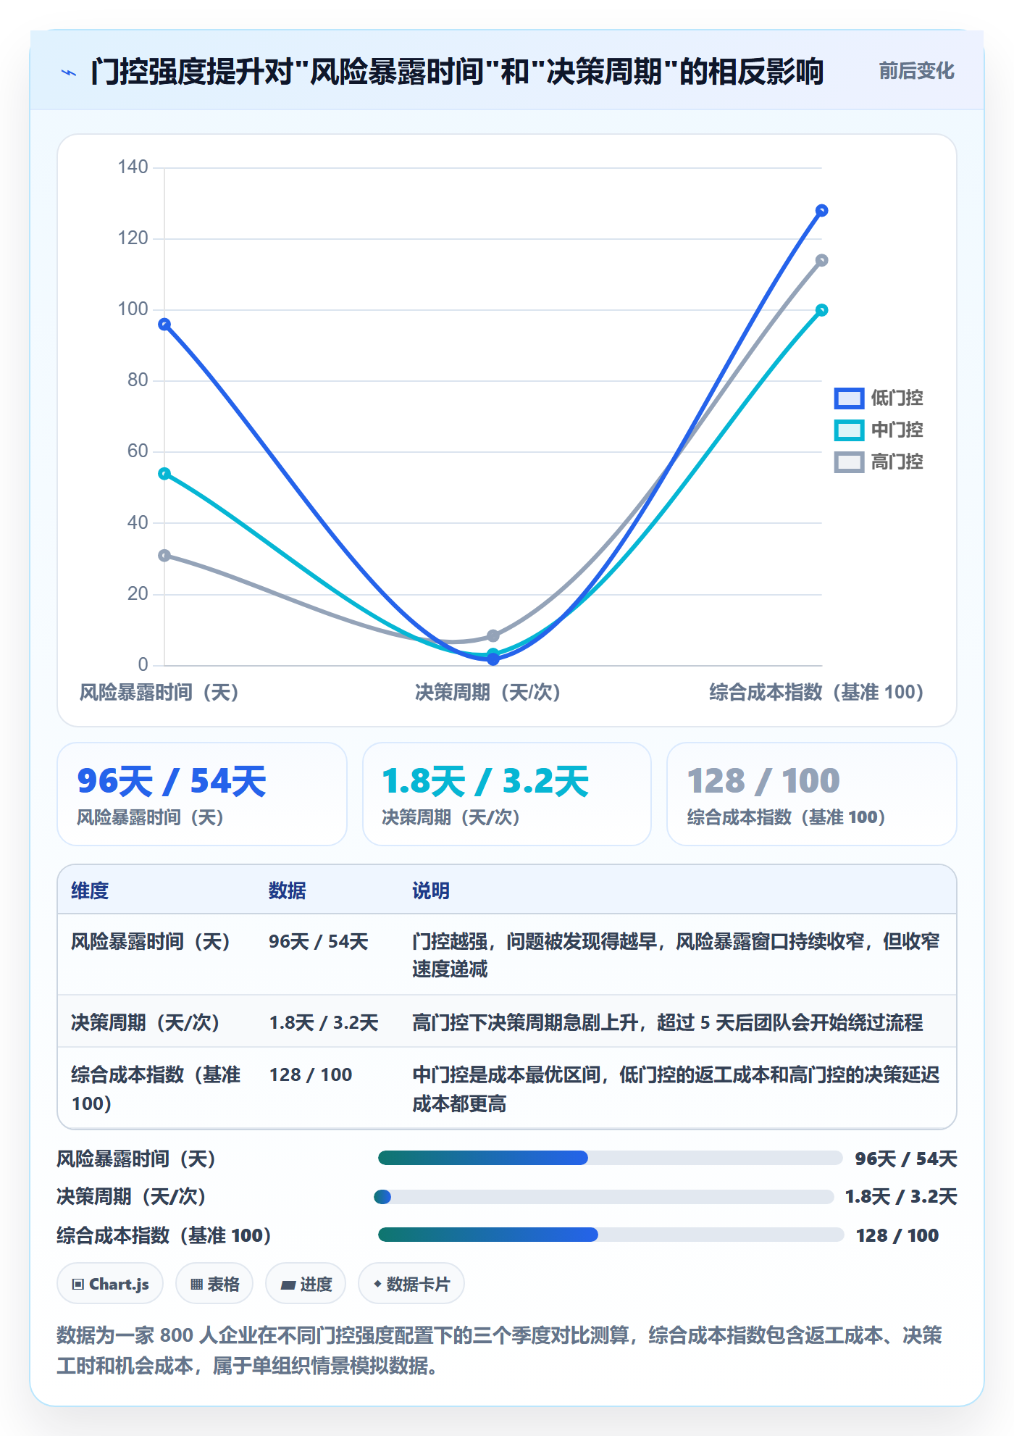Click the gray 高门控 point at 决策周期
The height and width of the screenshot is (1436, 1014).
point(493,636)
